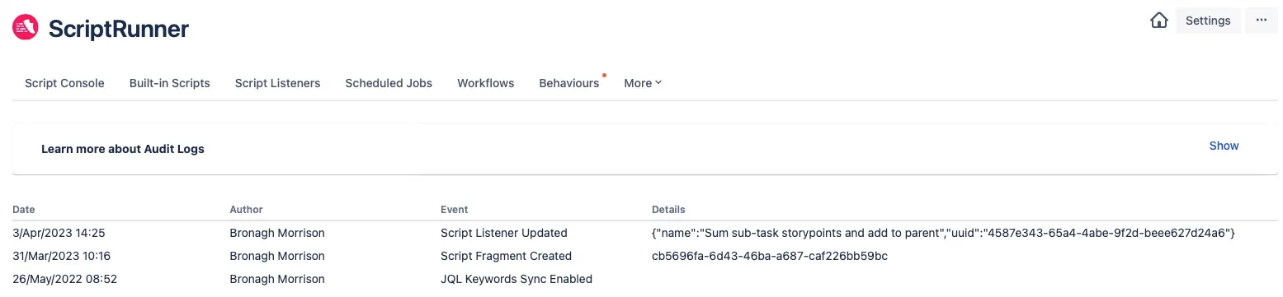Open the Workflows tab
Image resolution: width=1283 pixels, height=297 pixels.
486,83
